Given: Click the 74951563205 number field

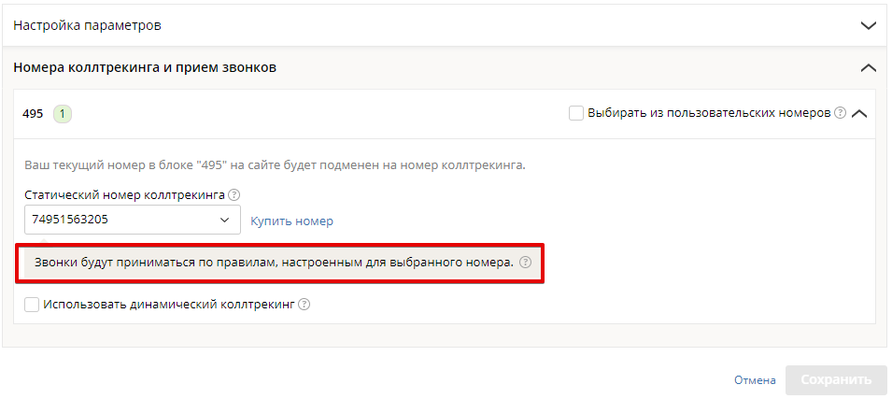Looking at the screenshot, I should [133, 220].
